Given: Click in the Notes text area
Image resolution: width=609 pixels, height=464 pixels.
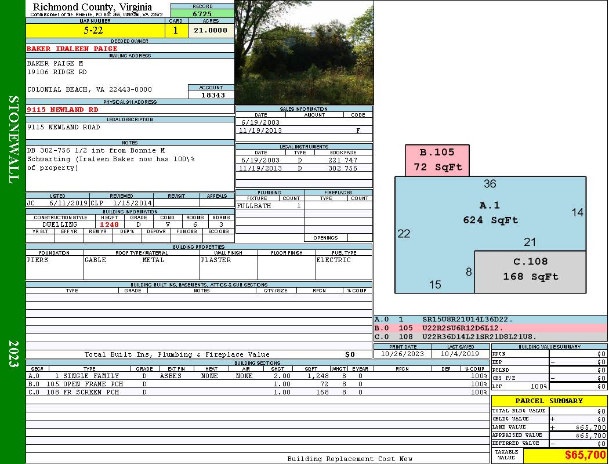Looking at the screenshot, I should [130, 168].
